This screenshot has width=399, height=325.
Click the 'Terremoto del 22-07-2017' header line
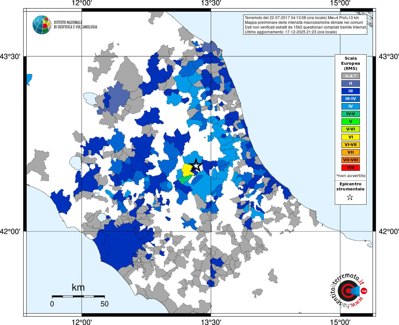302,18
